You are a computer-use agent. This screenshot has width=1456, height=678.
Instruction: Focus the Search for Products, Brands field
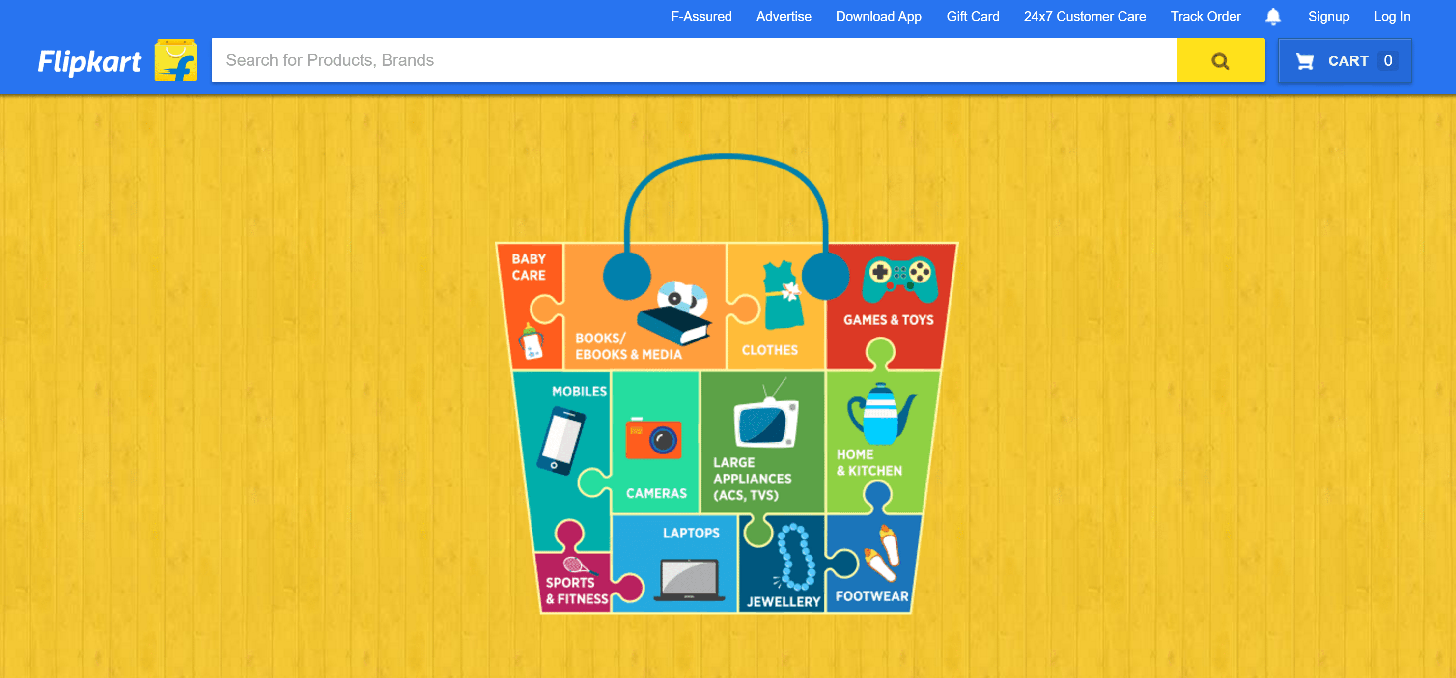click(x=694, y=60)
